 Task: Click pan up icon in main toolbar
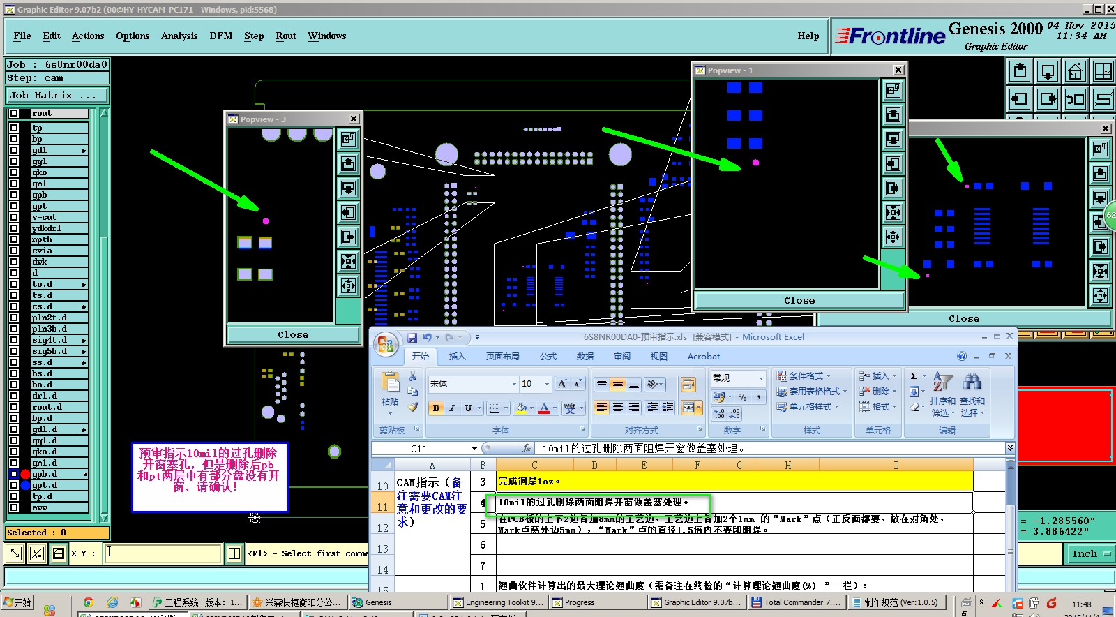tap(1020, 71)
